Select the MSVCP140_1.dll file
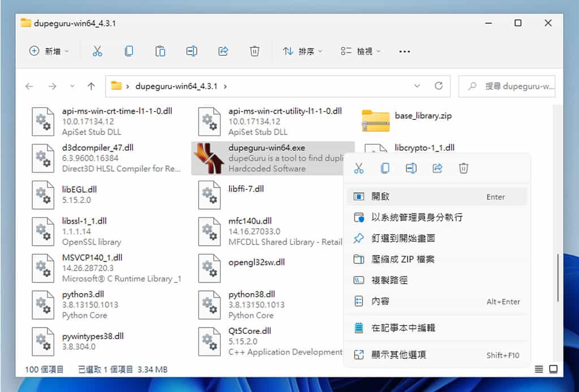579x392 pixels. [x=106, y=268]
